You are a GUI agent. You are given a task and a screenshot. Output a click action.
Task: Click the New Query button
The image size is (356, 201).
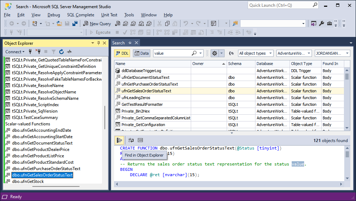click(x=97, y=23)
